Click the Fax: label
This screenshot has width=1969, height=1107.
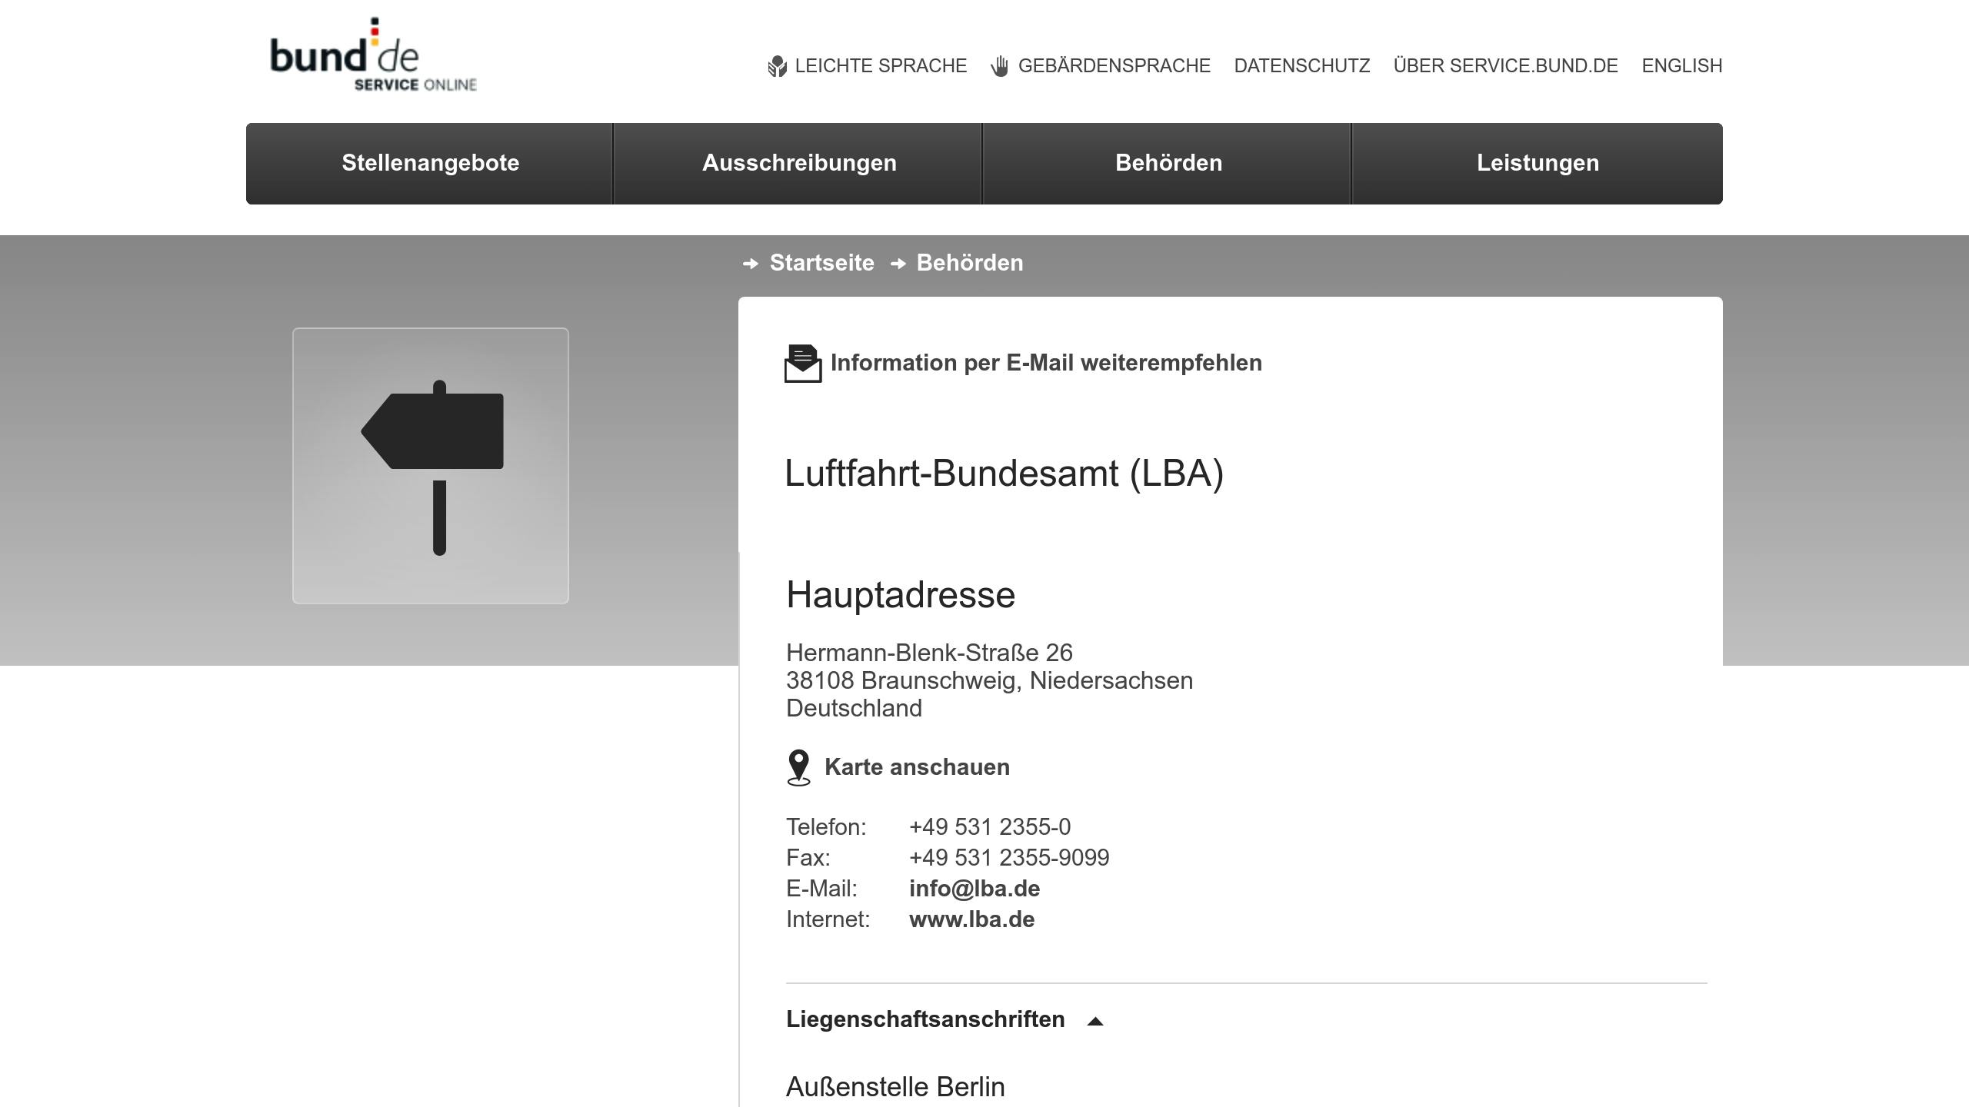[808, 858]
